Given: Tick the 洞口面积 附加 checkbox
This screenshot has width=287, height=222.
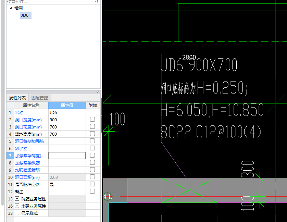Looking at the screenshot, I should coord(92,177).
